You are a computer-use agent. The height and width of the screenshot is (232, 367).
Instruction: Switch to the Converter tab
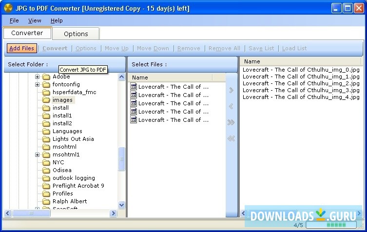click(x=27, y=33)
